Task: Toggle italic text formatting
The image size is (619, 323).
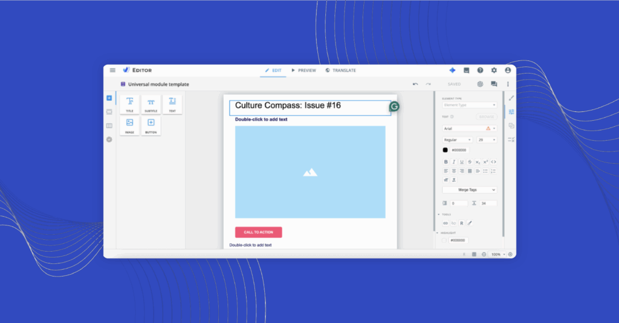Action: pos(454,162)
